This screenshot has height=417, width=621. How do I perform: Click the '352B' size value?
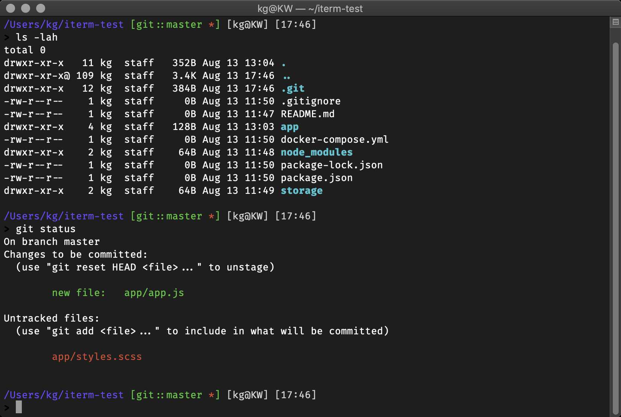[184, 63]
